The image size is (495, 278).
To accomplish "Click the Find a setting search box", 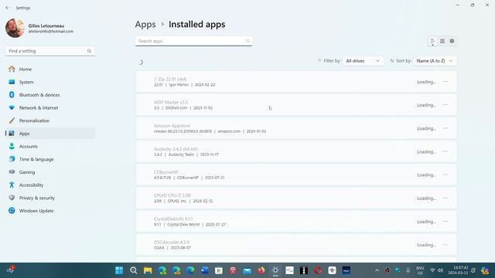I will click(50, 51).
